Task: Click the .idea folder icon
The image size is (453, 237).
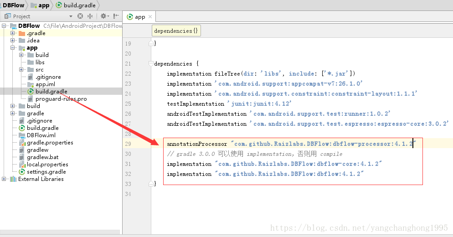Action: pos(22,41)
